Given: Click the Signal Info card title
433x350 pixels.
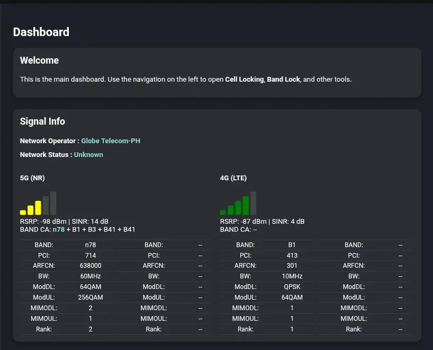Looking at the screenshot, I should 42,121.
